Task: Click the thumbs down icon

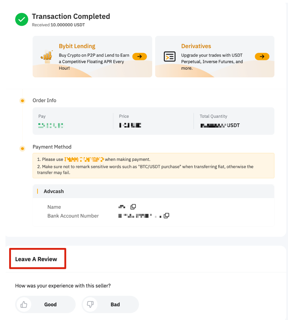Action: pos(90,304)
